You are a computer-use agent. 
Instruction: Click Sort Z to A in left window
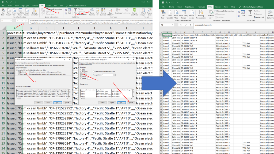[66, 13]
